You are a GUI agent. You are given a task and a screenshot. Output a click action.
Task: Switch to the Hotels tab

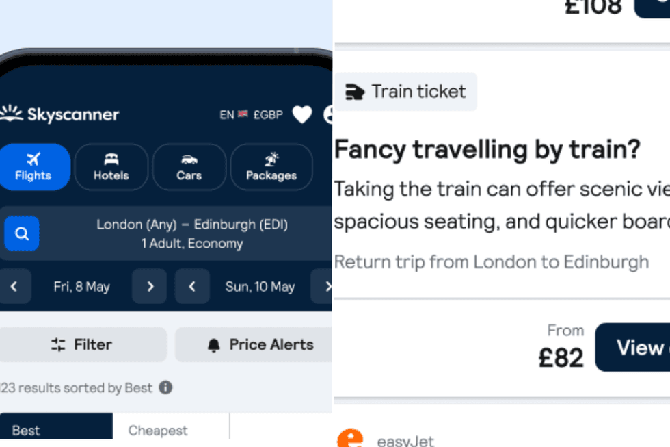111,166
